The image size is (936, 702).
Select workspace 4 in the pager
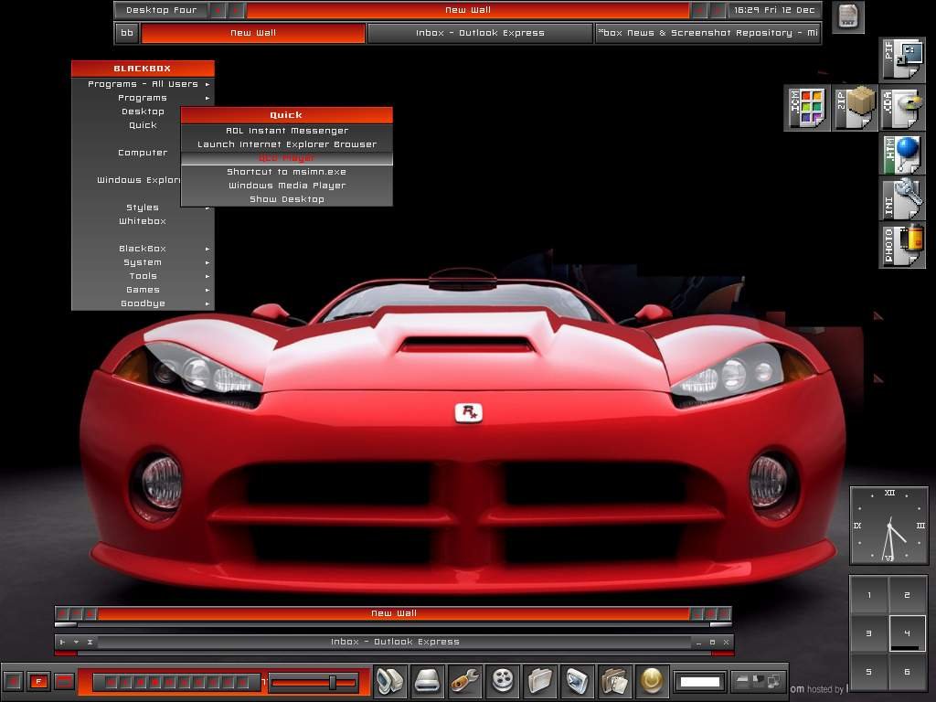[x=908, y=633]
